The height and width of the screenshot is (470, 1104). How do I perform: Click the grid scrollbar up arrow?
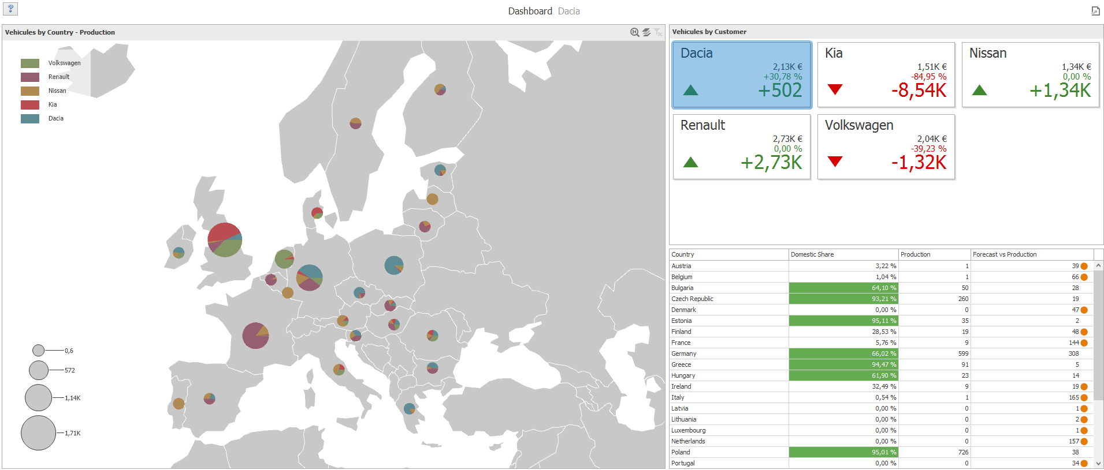pos(1098,266)
